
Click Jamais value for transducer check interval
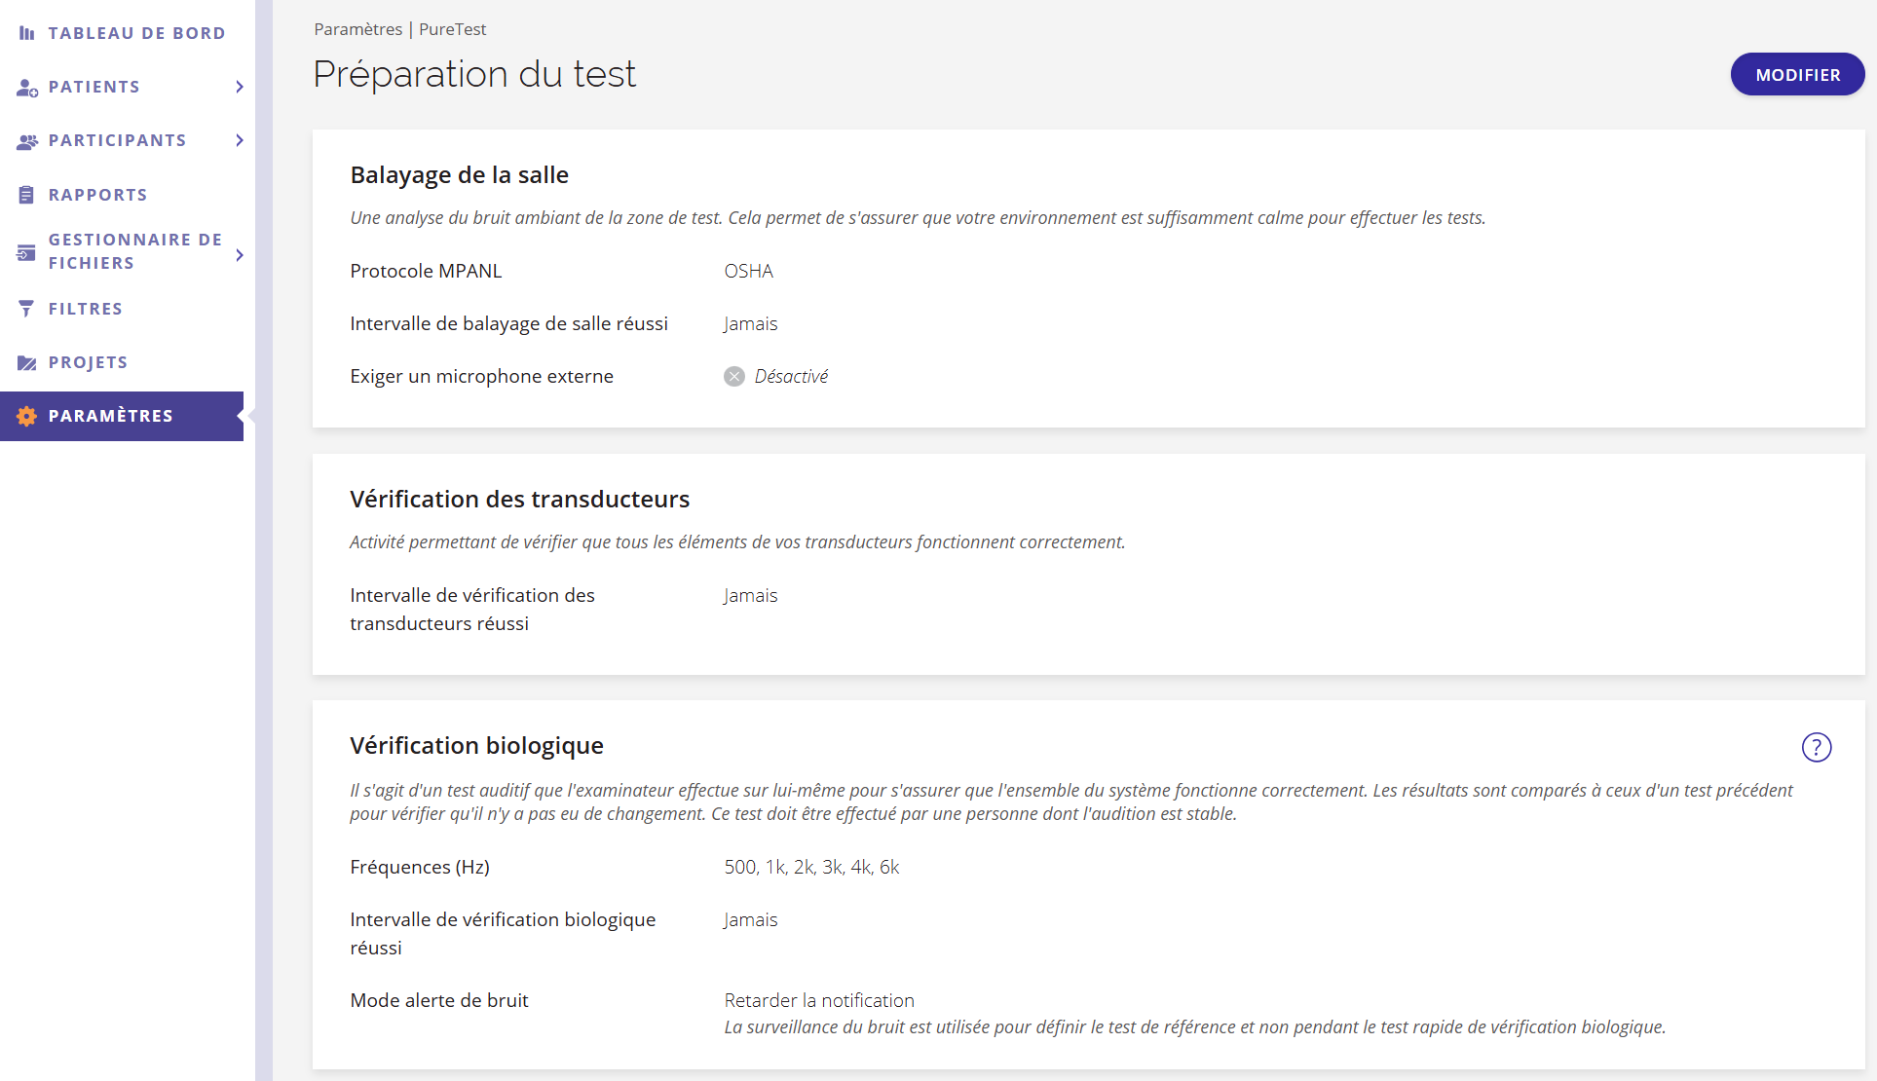coord(750,595)
